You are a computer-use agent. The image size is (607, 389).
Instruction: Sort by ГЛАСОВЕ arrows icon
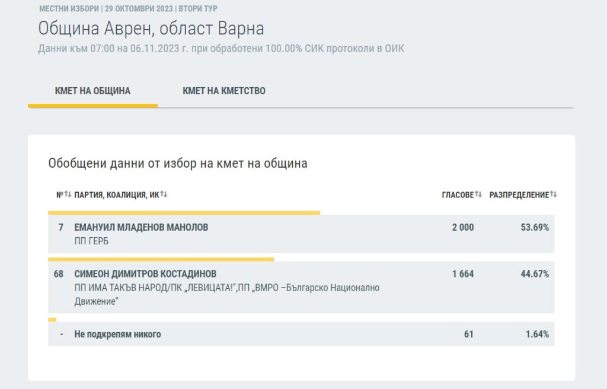tap(478, 194)
